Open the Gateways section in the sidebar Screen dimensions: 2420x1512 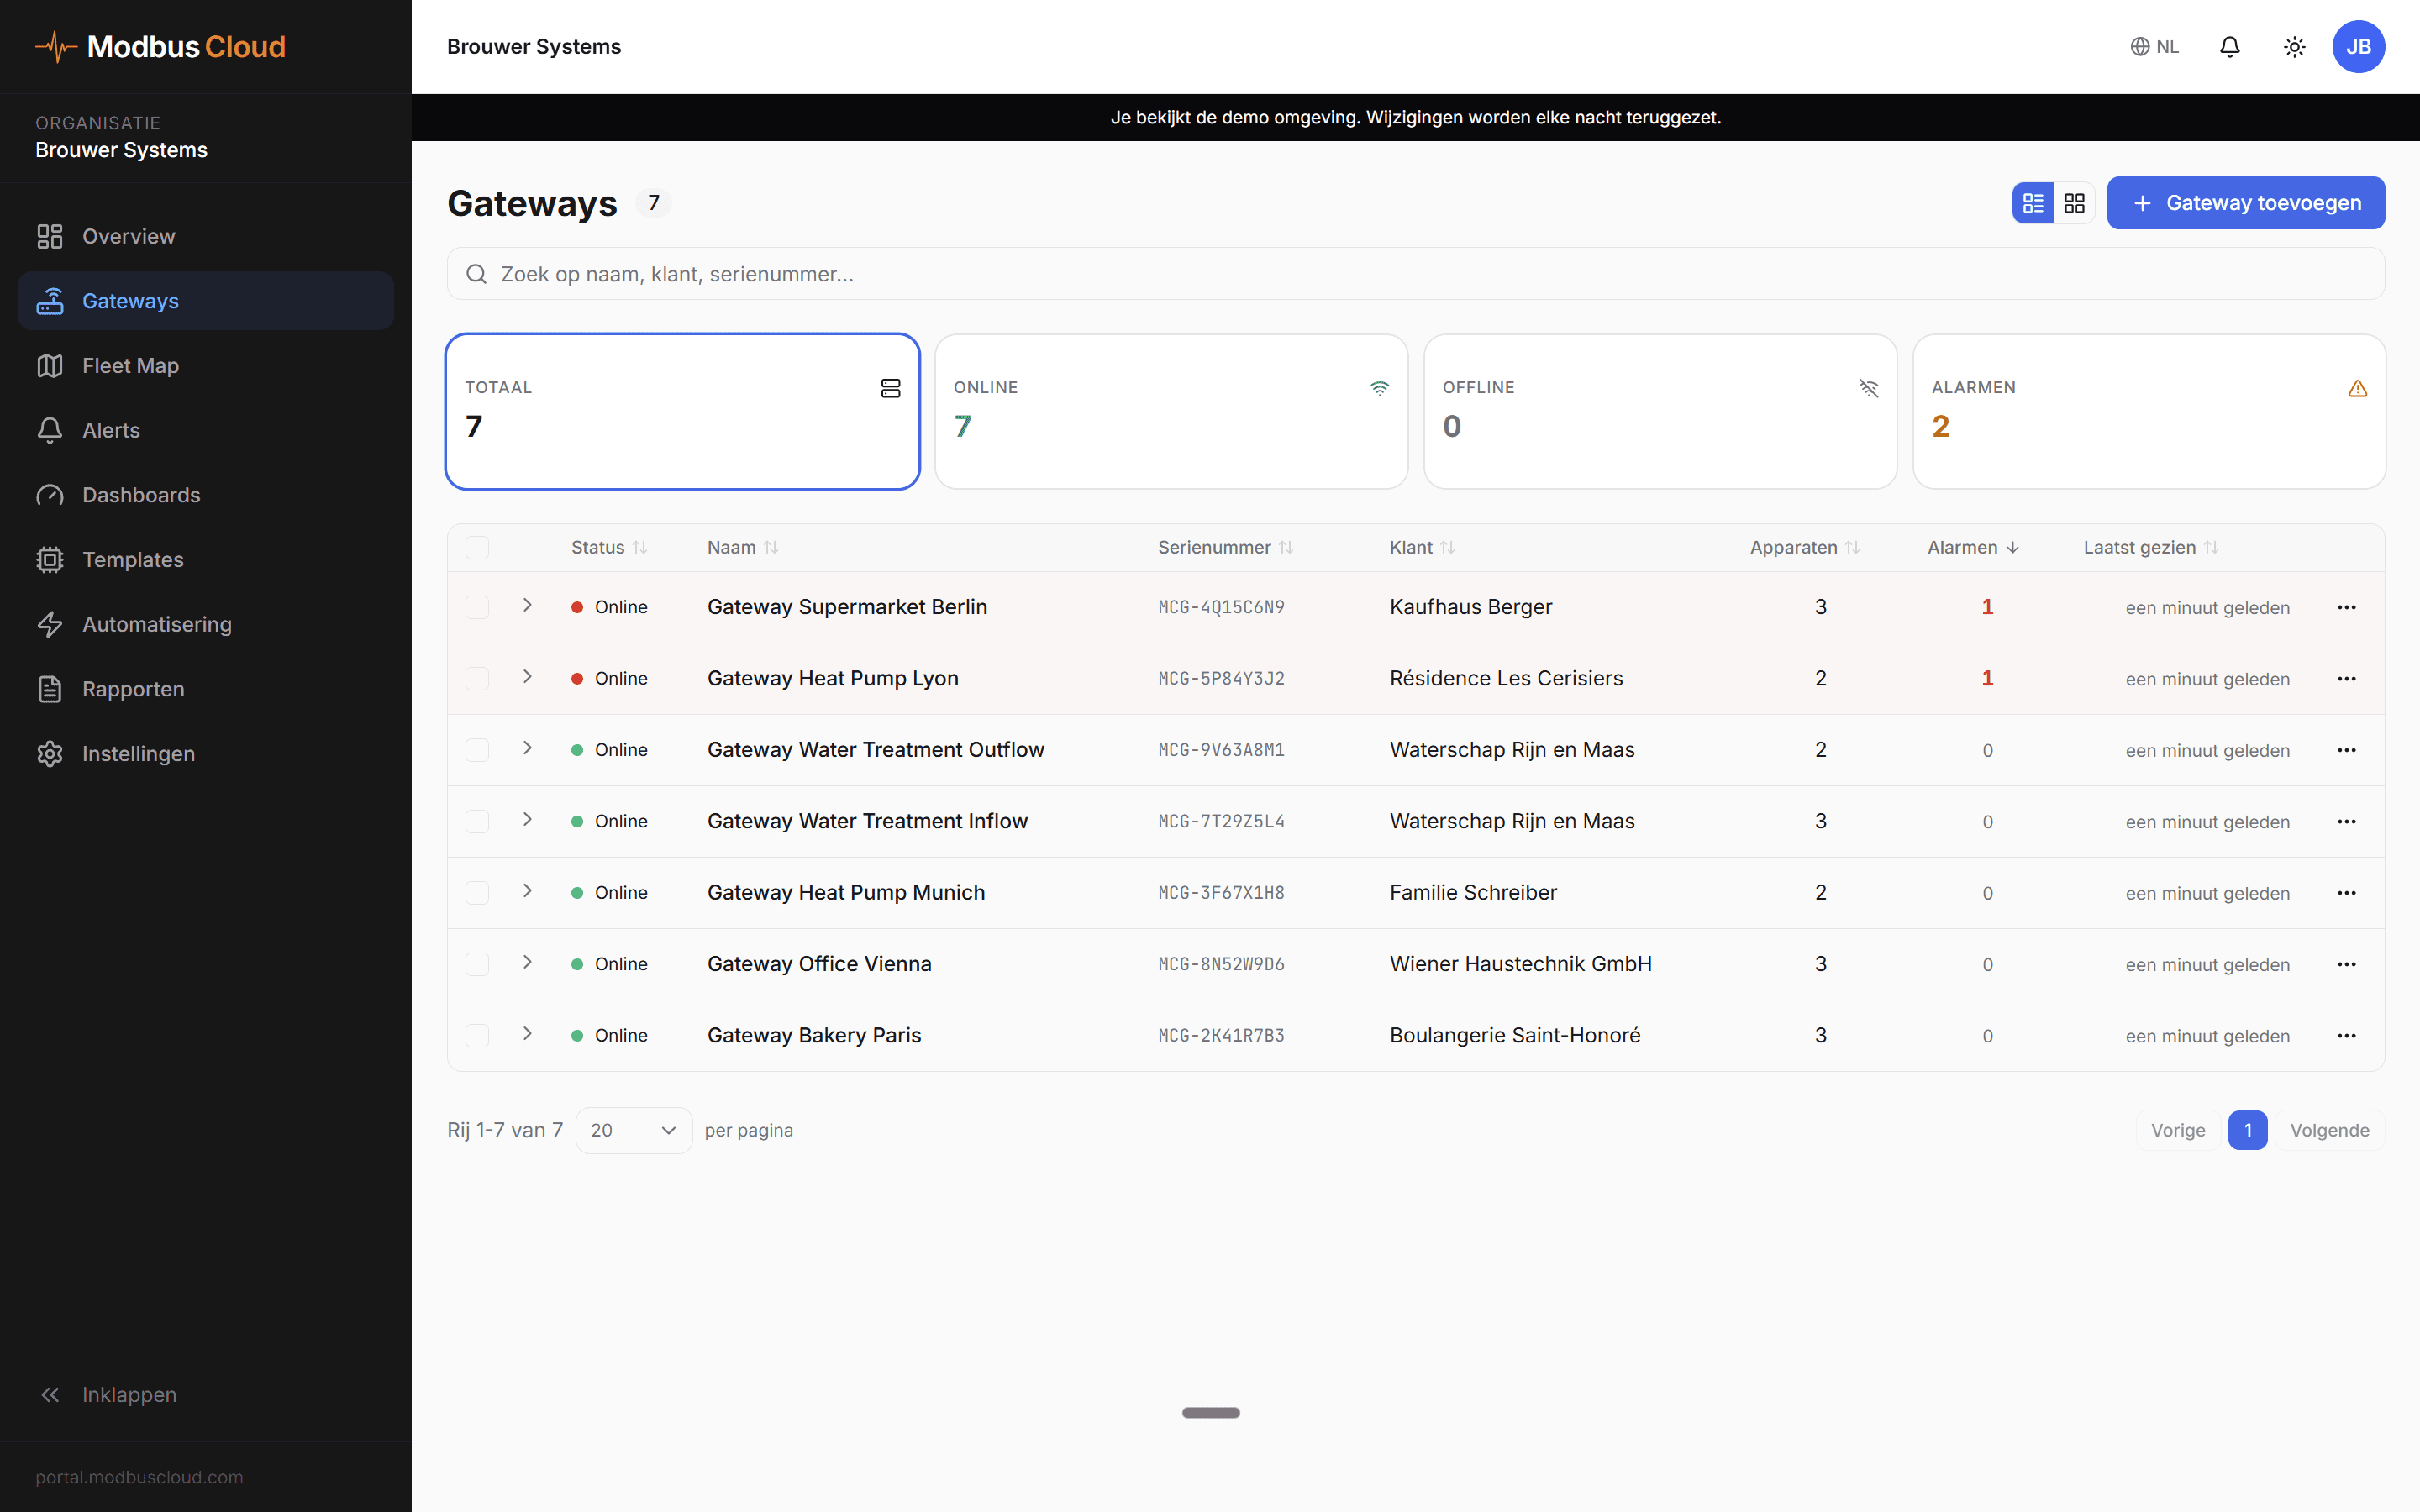pyautogui.click(x=130, y=300)
